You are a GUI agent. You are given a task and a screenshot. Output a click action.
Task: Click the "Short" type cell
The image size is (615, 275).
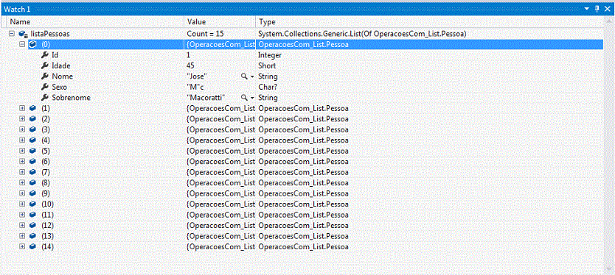[x=267, y=65]
